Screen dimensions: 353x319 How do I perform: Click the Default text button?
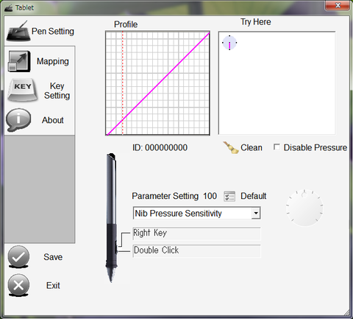254,196
